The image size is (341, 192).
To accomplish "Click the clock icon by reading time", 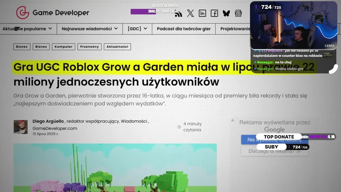I will pyautogui.click(x=179, y=127).
